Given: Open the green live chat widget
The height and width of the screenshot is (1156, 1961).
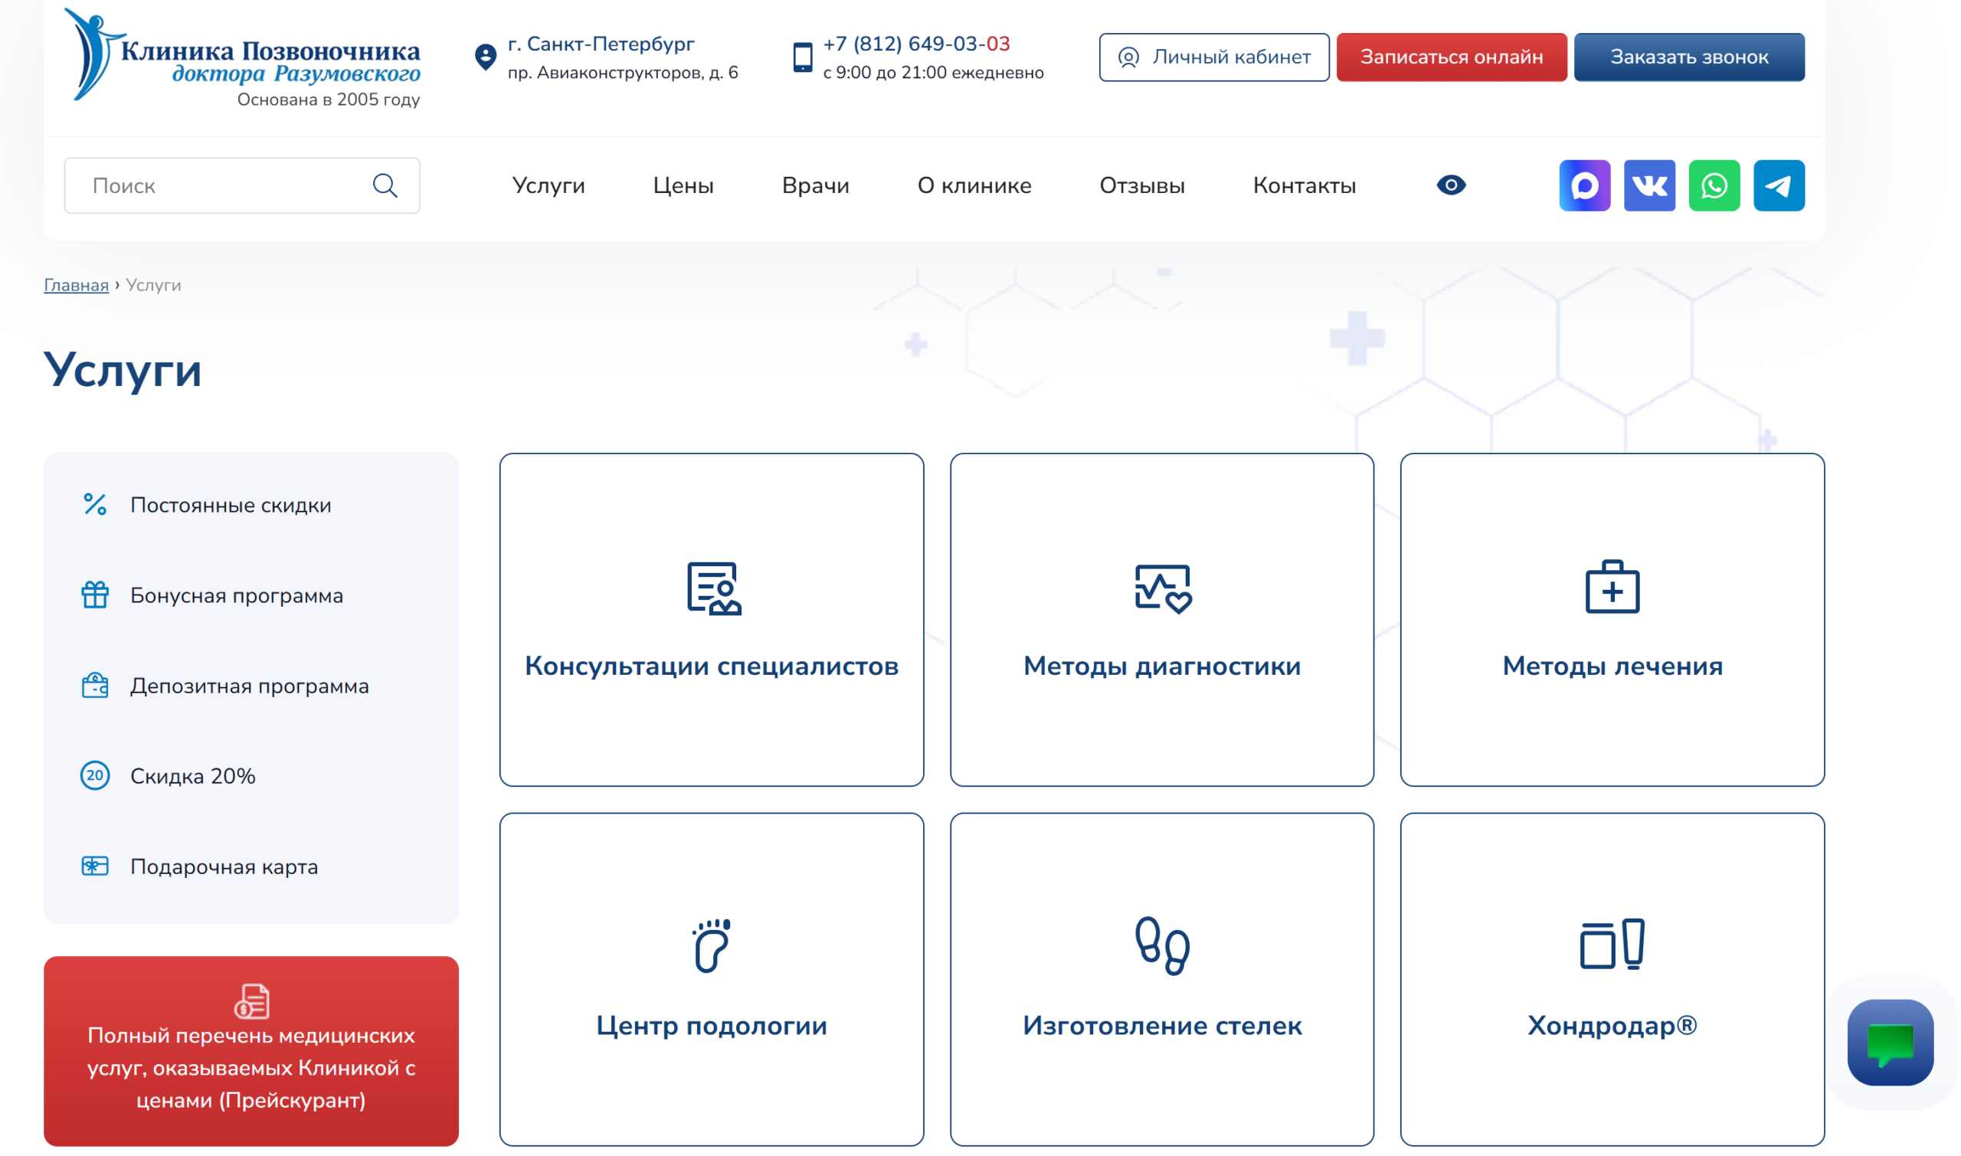Looking at the screenshot, I should (1889, 1043).
